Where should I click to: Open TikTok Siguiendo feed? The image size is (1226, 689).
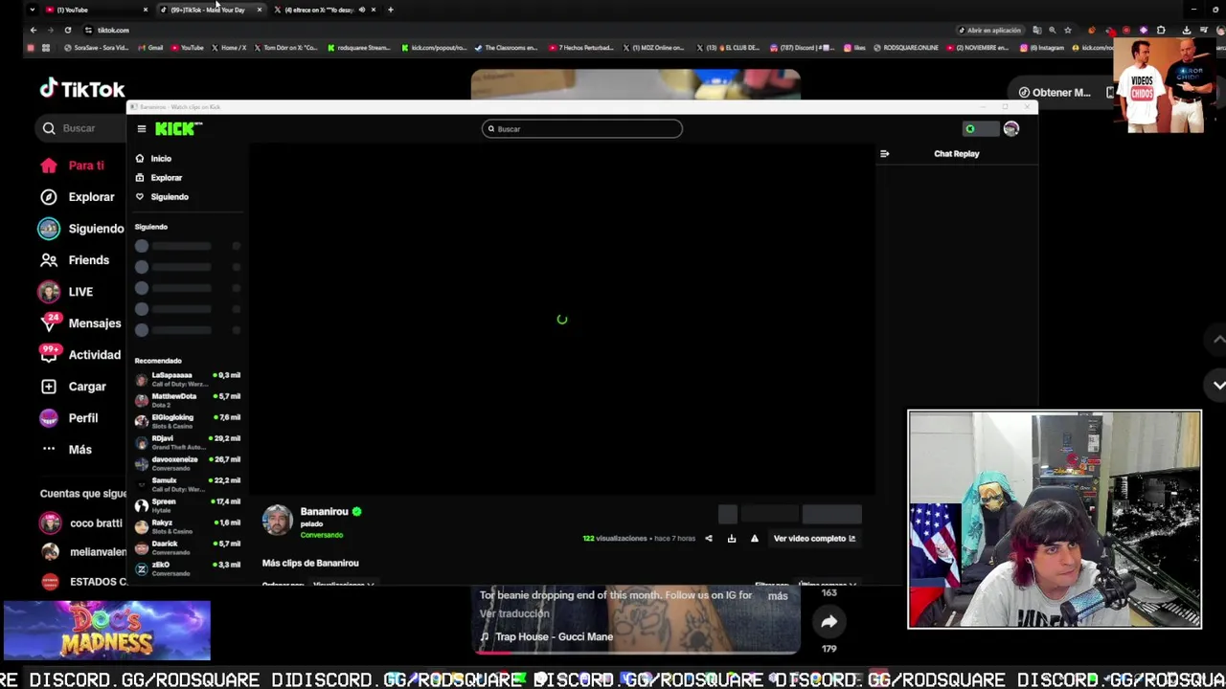click(81, 229)
